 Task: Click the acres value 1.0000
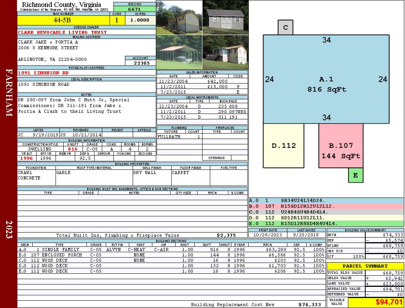[140, 20]
